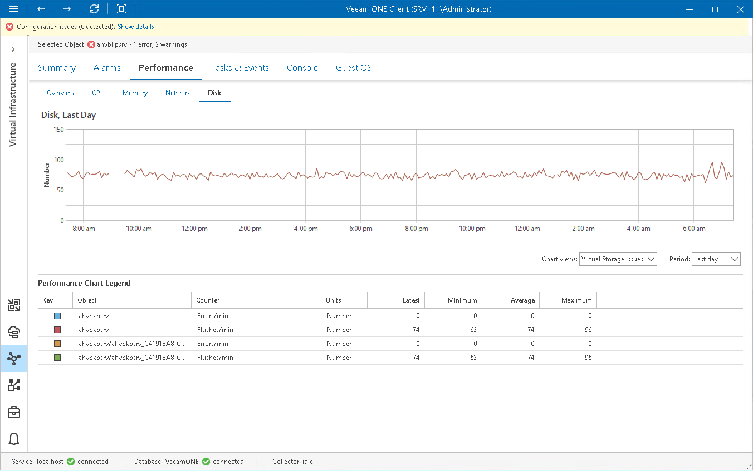The image size is (753, 471).
Task: Expand the Virtual Infrastructure side panel
Action: [x=13, y=49]
